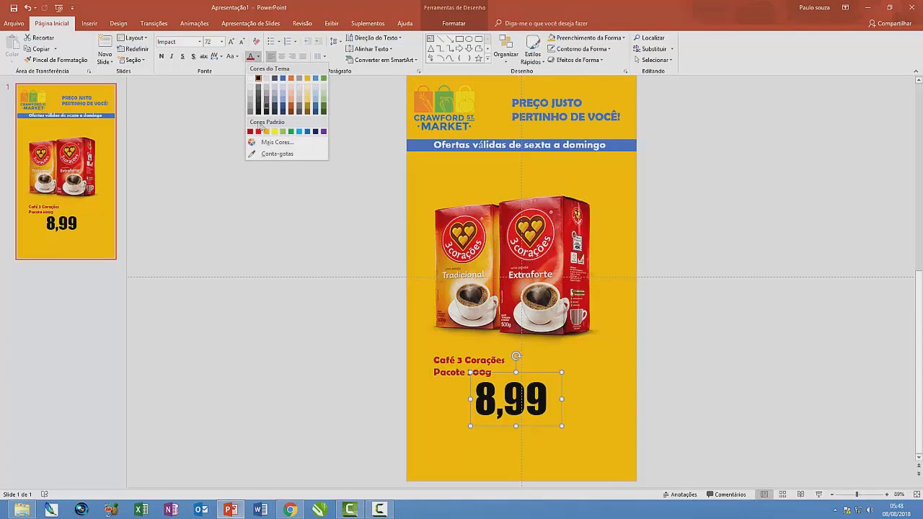Open Estilos Rápidos quick styles
Image resolution: width=923 pixels, height=519 pixels.
pyautogui.click(x=533, y=48)
